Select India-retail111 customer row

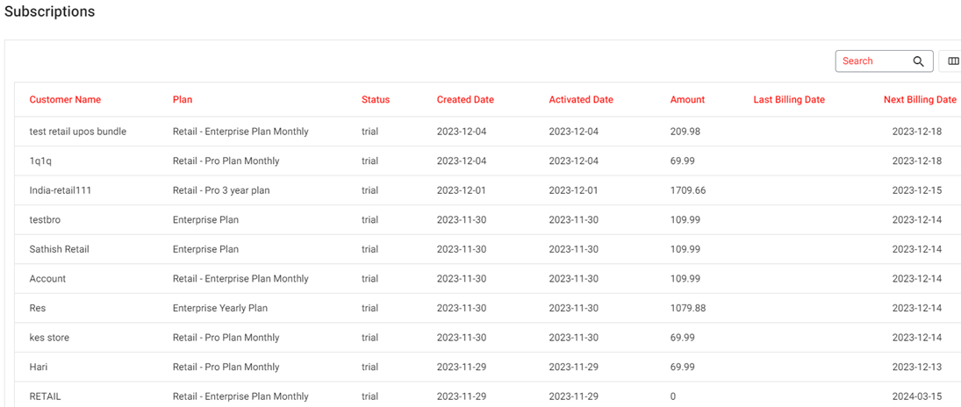[x=67, y=190]
